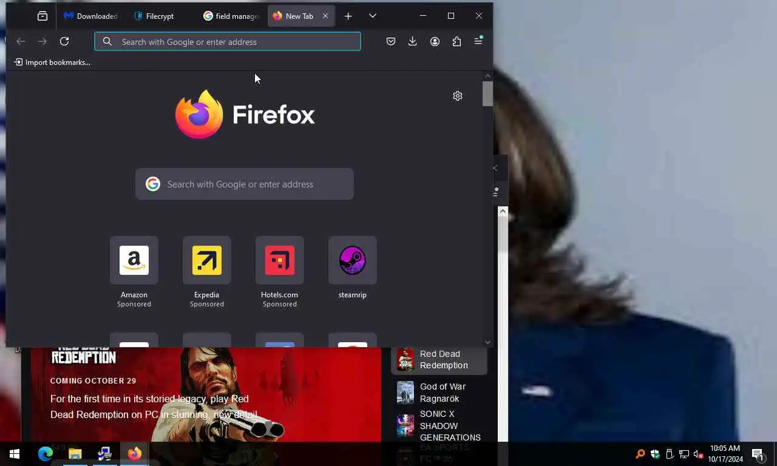Open network status tray icon
Viewport: 777px width, 466px height.
point(684,454)
